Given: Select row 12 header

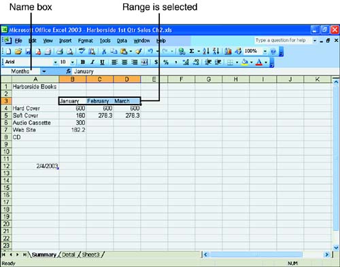Looking at the screenshot, I should [x=6, y=166].
